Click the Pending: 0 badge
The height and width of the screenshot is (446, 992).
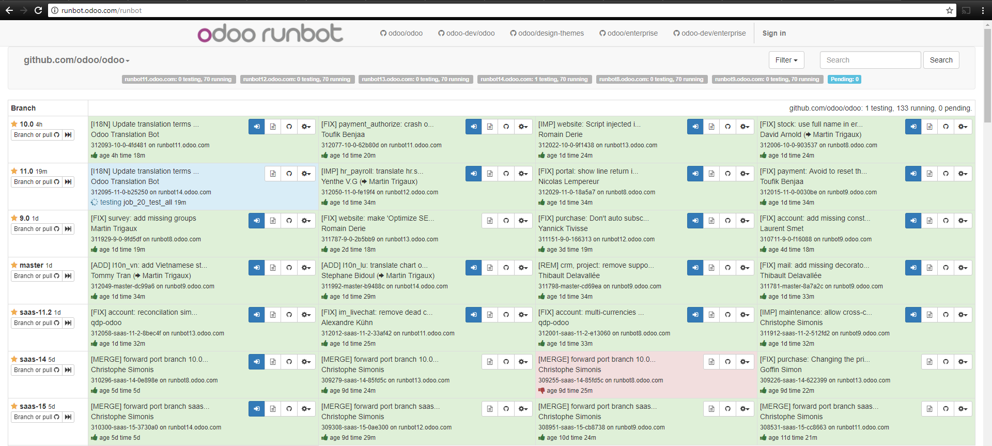click(x=845, y=79)
